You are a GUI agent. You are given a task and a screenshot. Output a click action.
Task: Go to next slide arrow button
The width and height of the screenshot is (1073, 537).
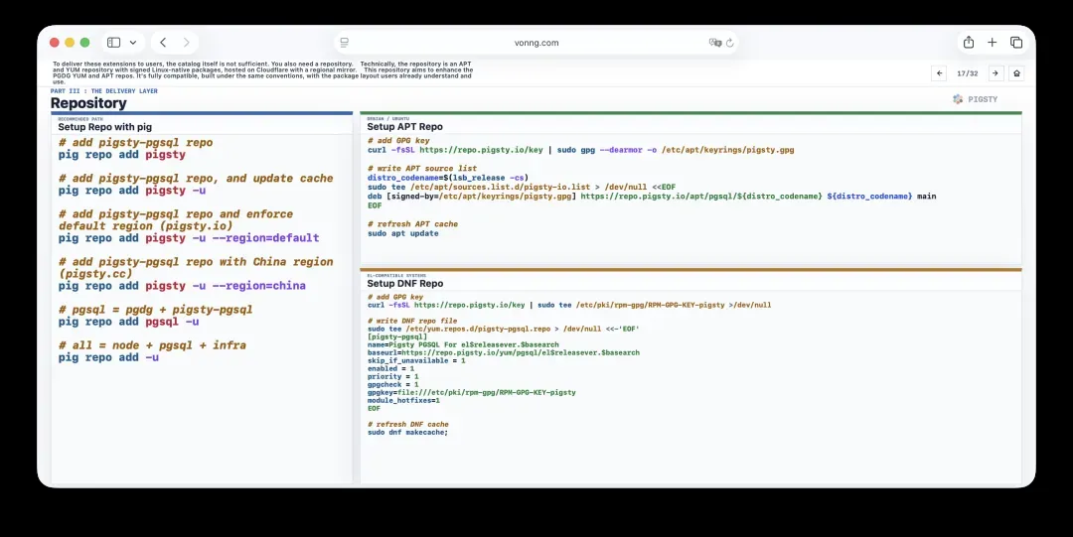coord(996,73)
